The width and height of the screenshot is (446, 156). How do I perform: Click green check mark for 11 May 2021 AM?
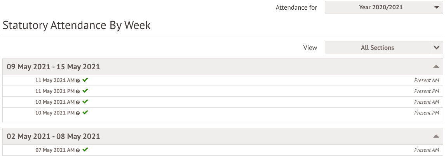85,80
